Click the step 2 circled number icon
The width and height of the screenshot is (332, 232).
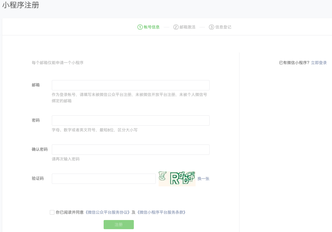tap(176, 27)
